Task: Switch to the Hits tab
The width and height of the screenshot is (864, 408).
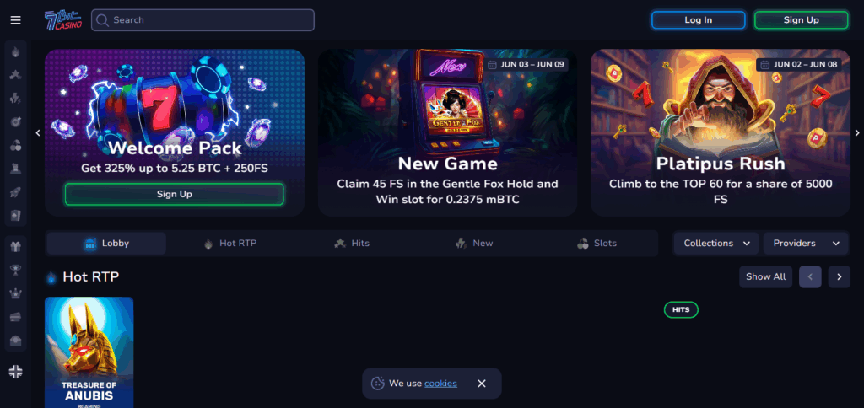Action: click(x=352, y=244)
